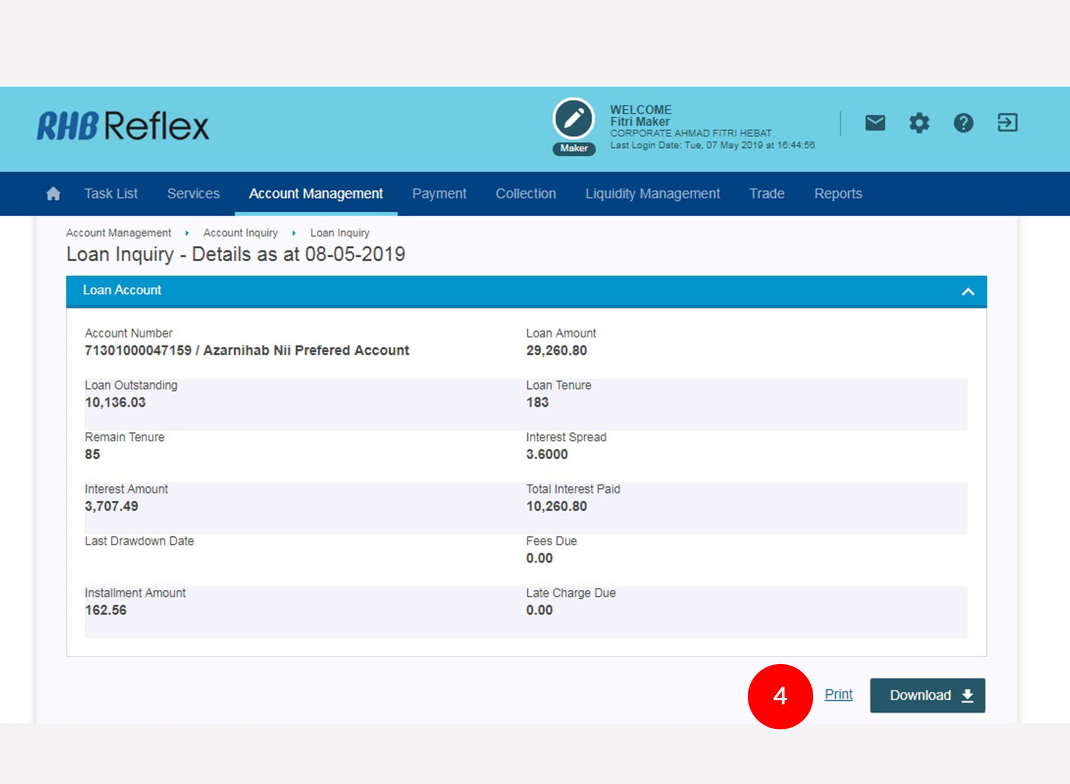Select the Account Management tab
The height and width of the screenshot is (784, 1070).
(x=316, y=194)
